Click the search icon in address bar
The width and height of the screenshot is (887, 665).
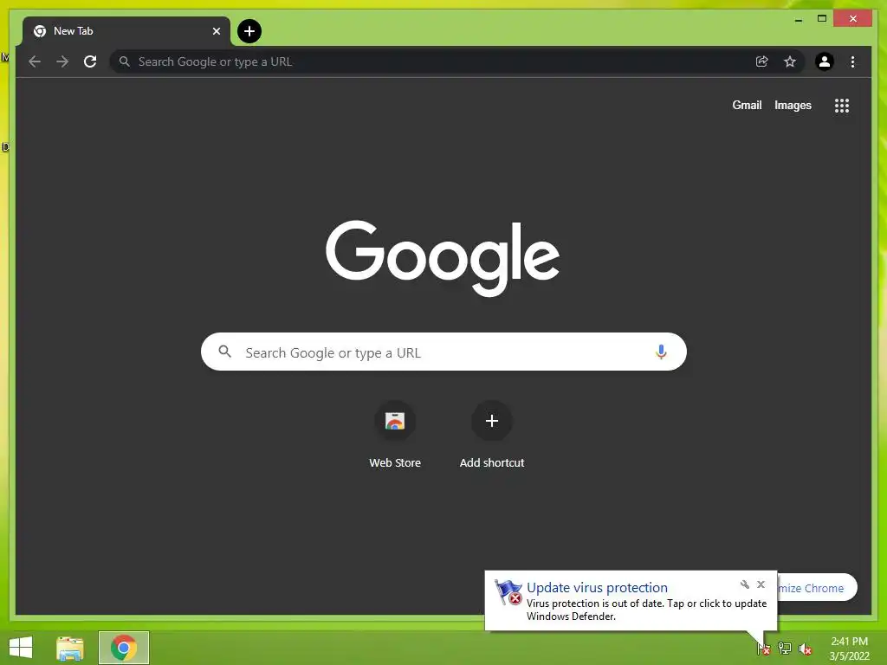tap(125, 61)
